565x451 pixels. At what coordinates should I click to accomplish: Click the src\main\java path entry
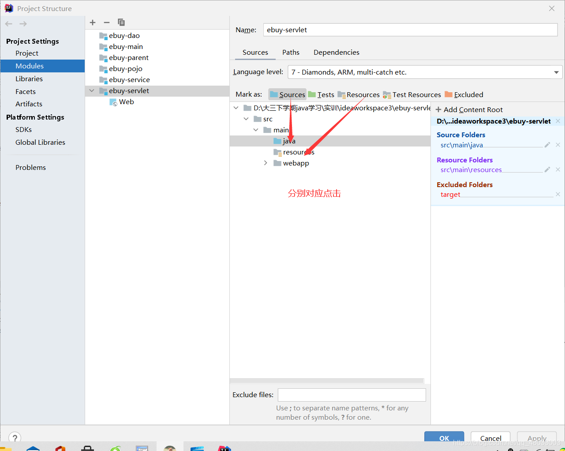[x=461, y=145]
